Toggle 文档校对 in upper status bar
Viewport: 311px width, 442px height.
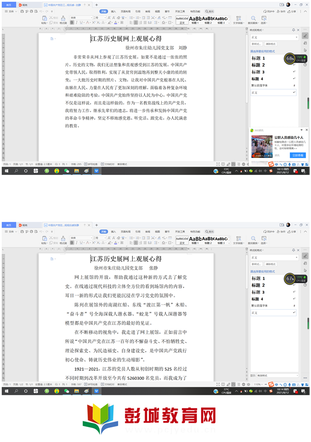pos(108,164)
